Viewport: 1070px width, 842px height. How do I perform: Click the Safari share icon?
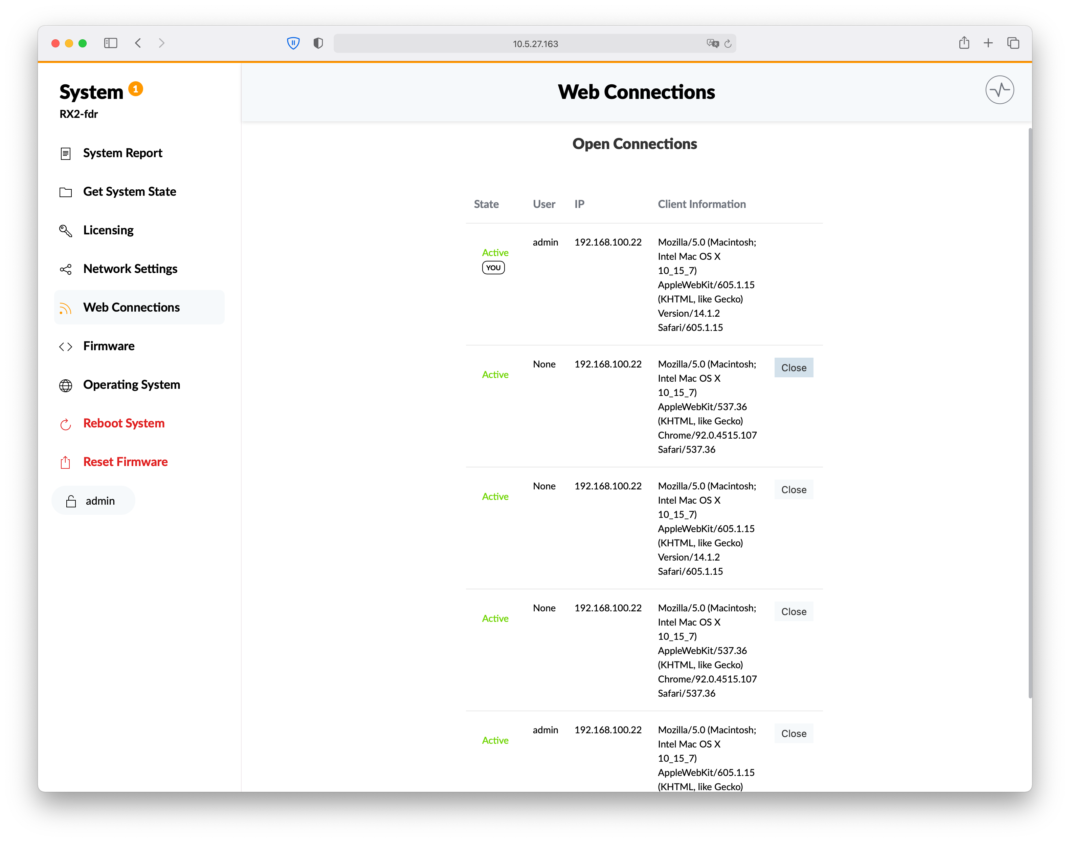[x=964, y=43]
